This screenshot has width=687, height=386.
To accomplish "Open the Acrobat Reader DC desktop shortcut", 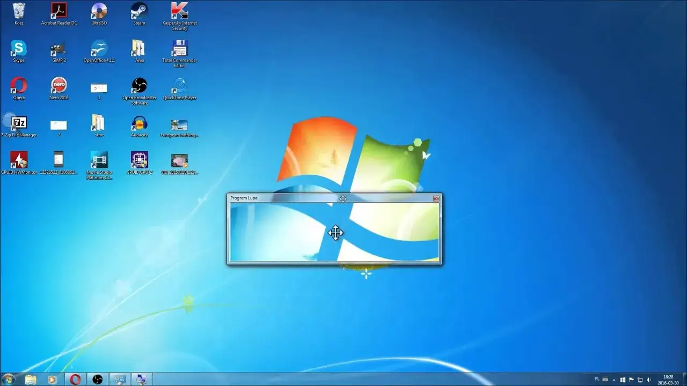I will coord(59,11).
